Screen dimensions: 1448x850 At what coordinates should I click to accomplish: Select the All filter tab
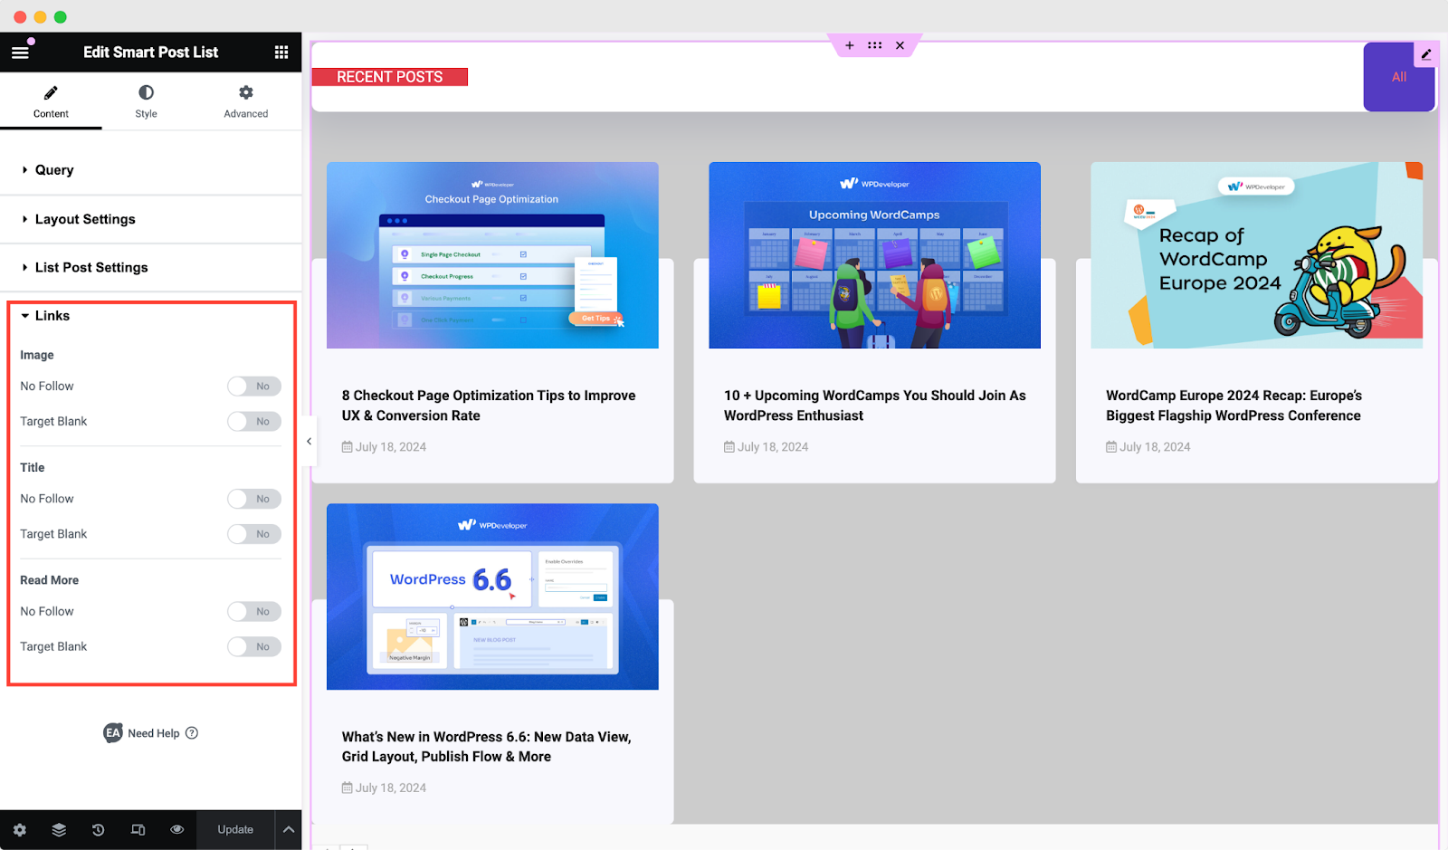pos(1399,77)
